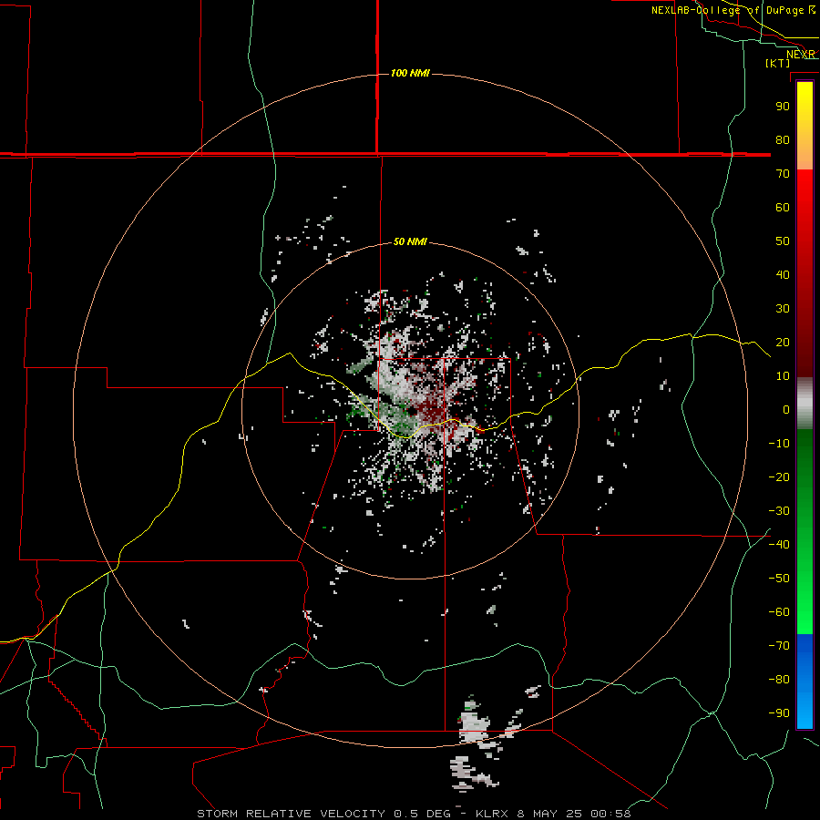Click the -10 value on the velocity scale

pos(779,444)
